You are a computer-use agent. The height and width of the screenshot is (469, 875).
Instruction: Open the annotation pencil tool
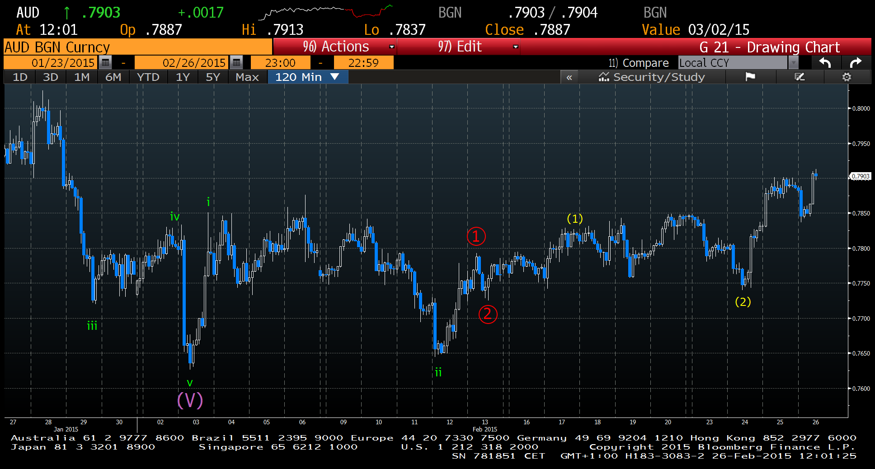pos(800,77)
